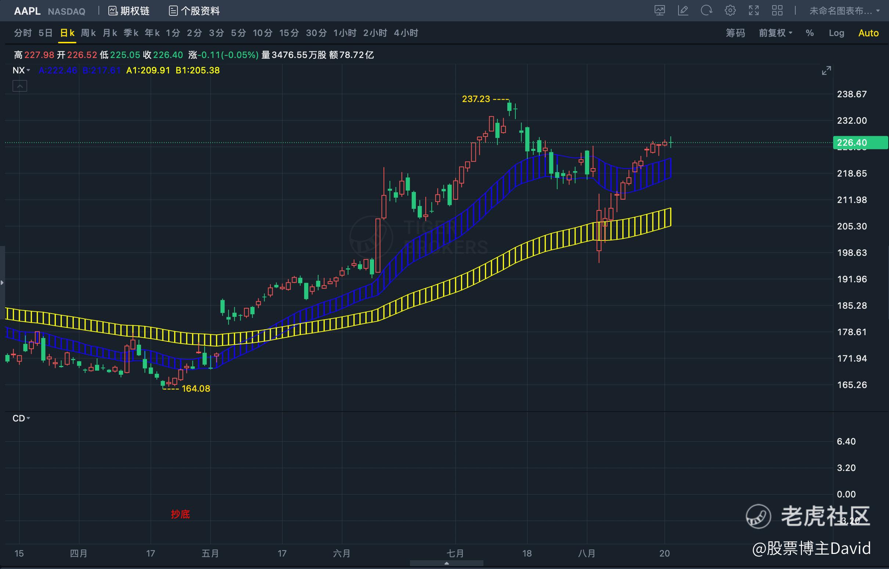Toggle Auto scale mode
The width and height of the screenshot is (889, 569).
(868, 33)
